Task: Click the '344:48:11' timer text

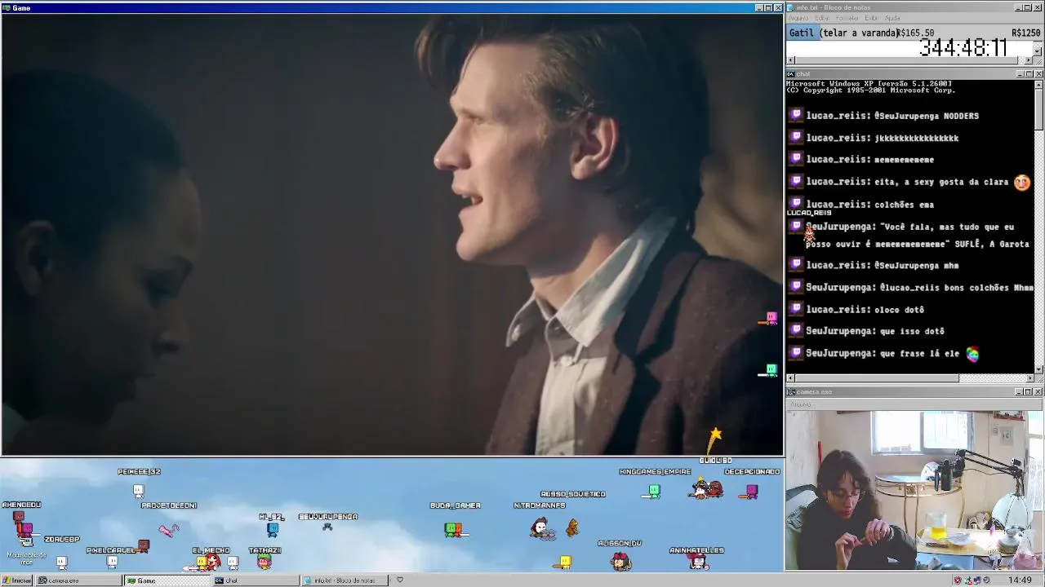Action: click(963, 48)
